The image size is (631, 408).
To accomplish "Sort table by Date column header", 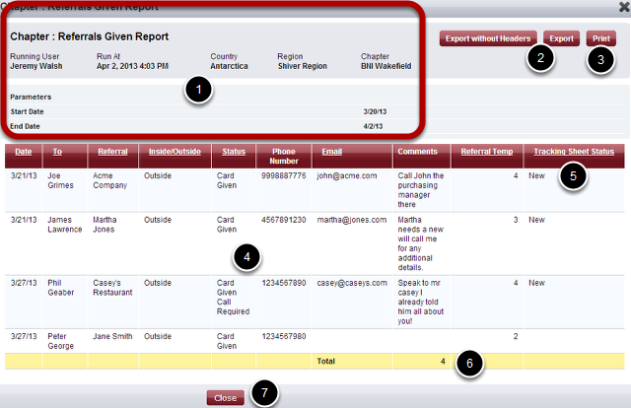I will point(24,152).
